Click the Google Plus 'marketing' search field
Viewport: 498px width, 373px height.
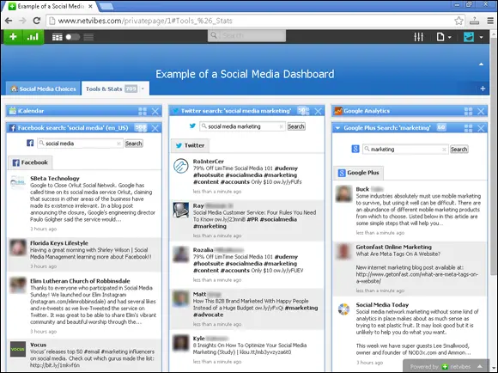pyautogui.click(x=405, y=150)
